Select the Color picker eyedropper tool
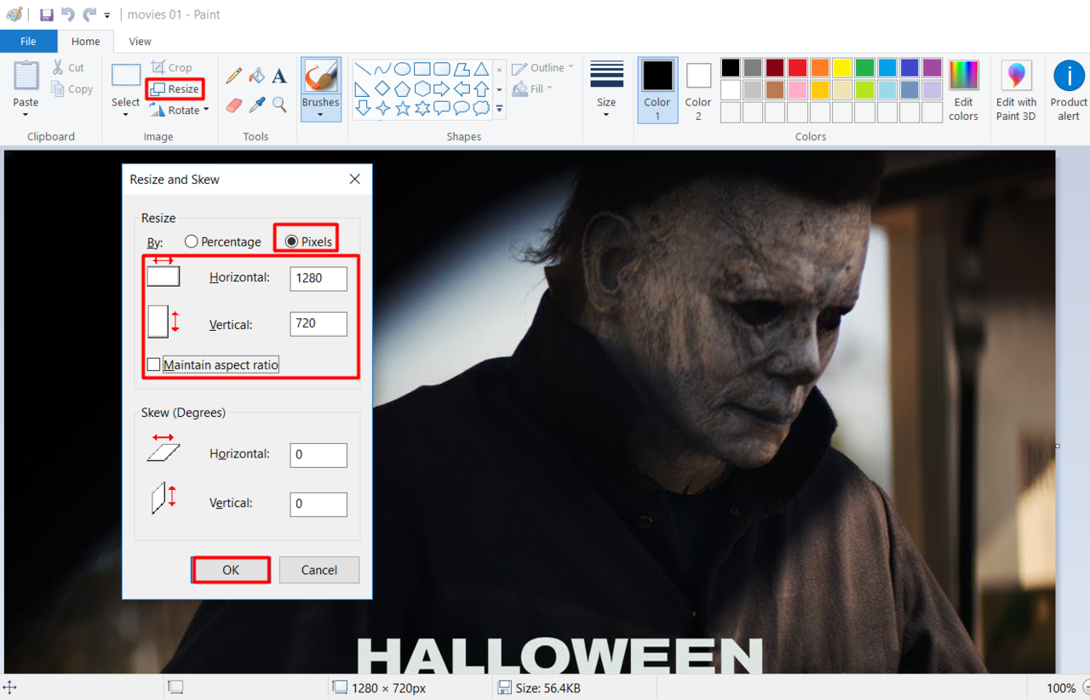1090x700 pixels. tap(256, 105)
